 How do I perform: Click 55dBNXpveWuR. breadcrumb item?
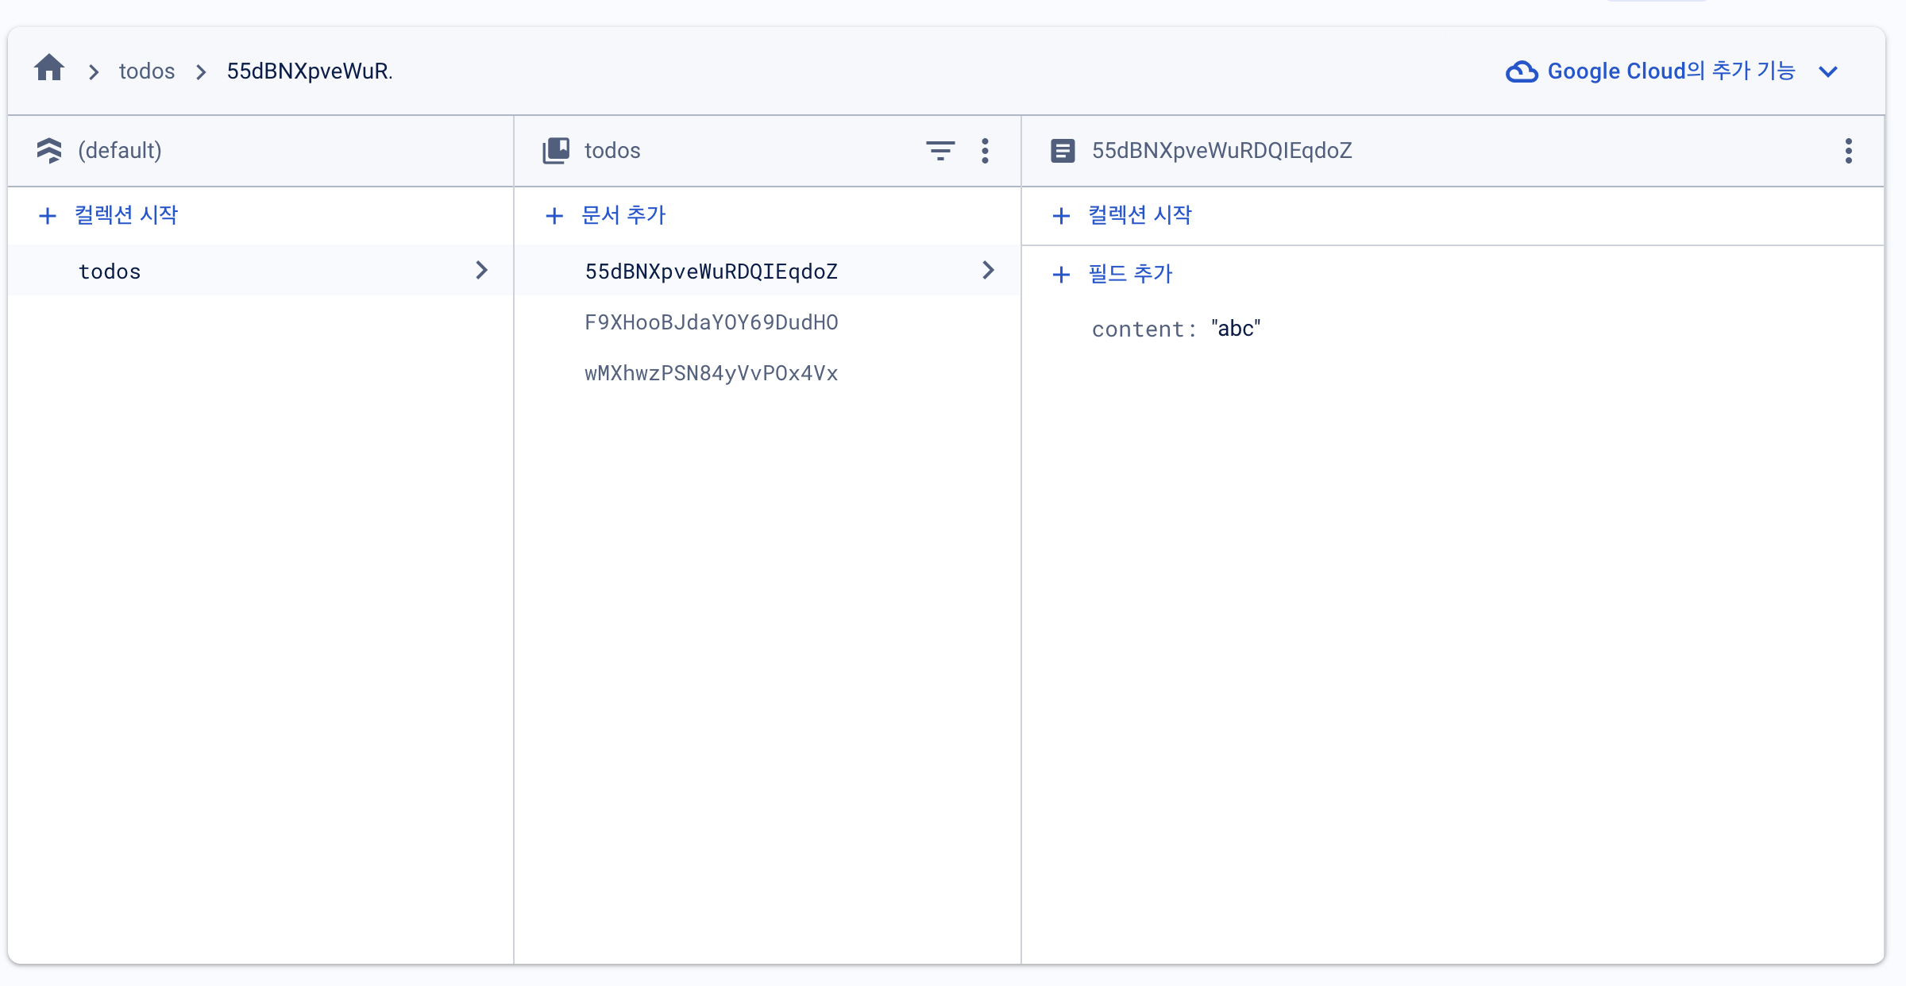coord(310,71)
